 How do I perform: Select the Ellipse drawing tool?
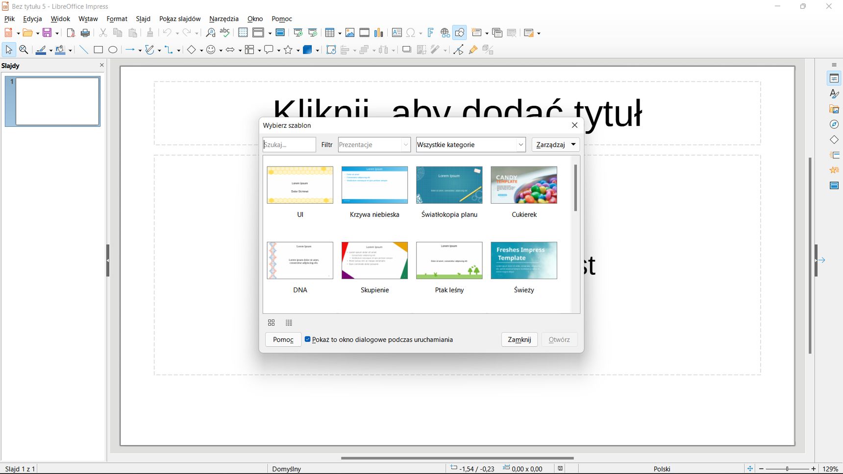113,50
